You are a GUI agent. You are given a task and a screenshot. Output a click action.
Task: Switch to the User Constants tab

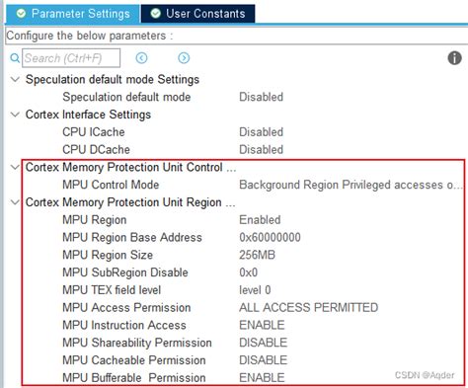[x=197, y=14]
